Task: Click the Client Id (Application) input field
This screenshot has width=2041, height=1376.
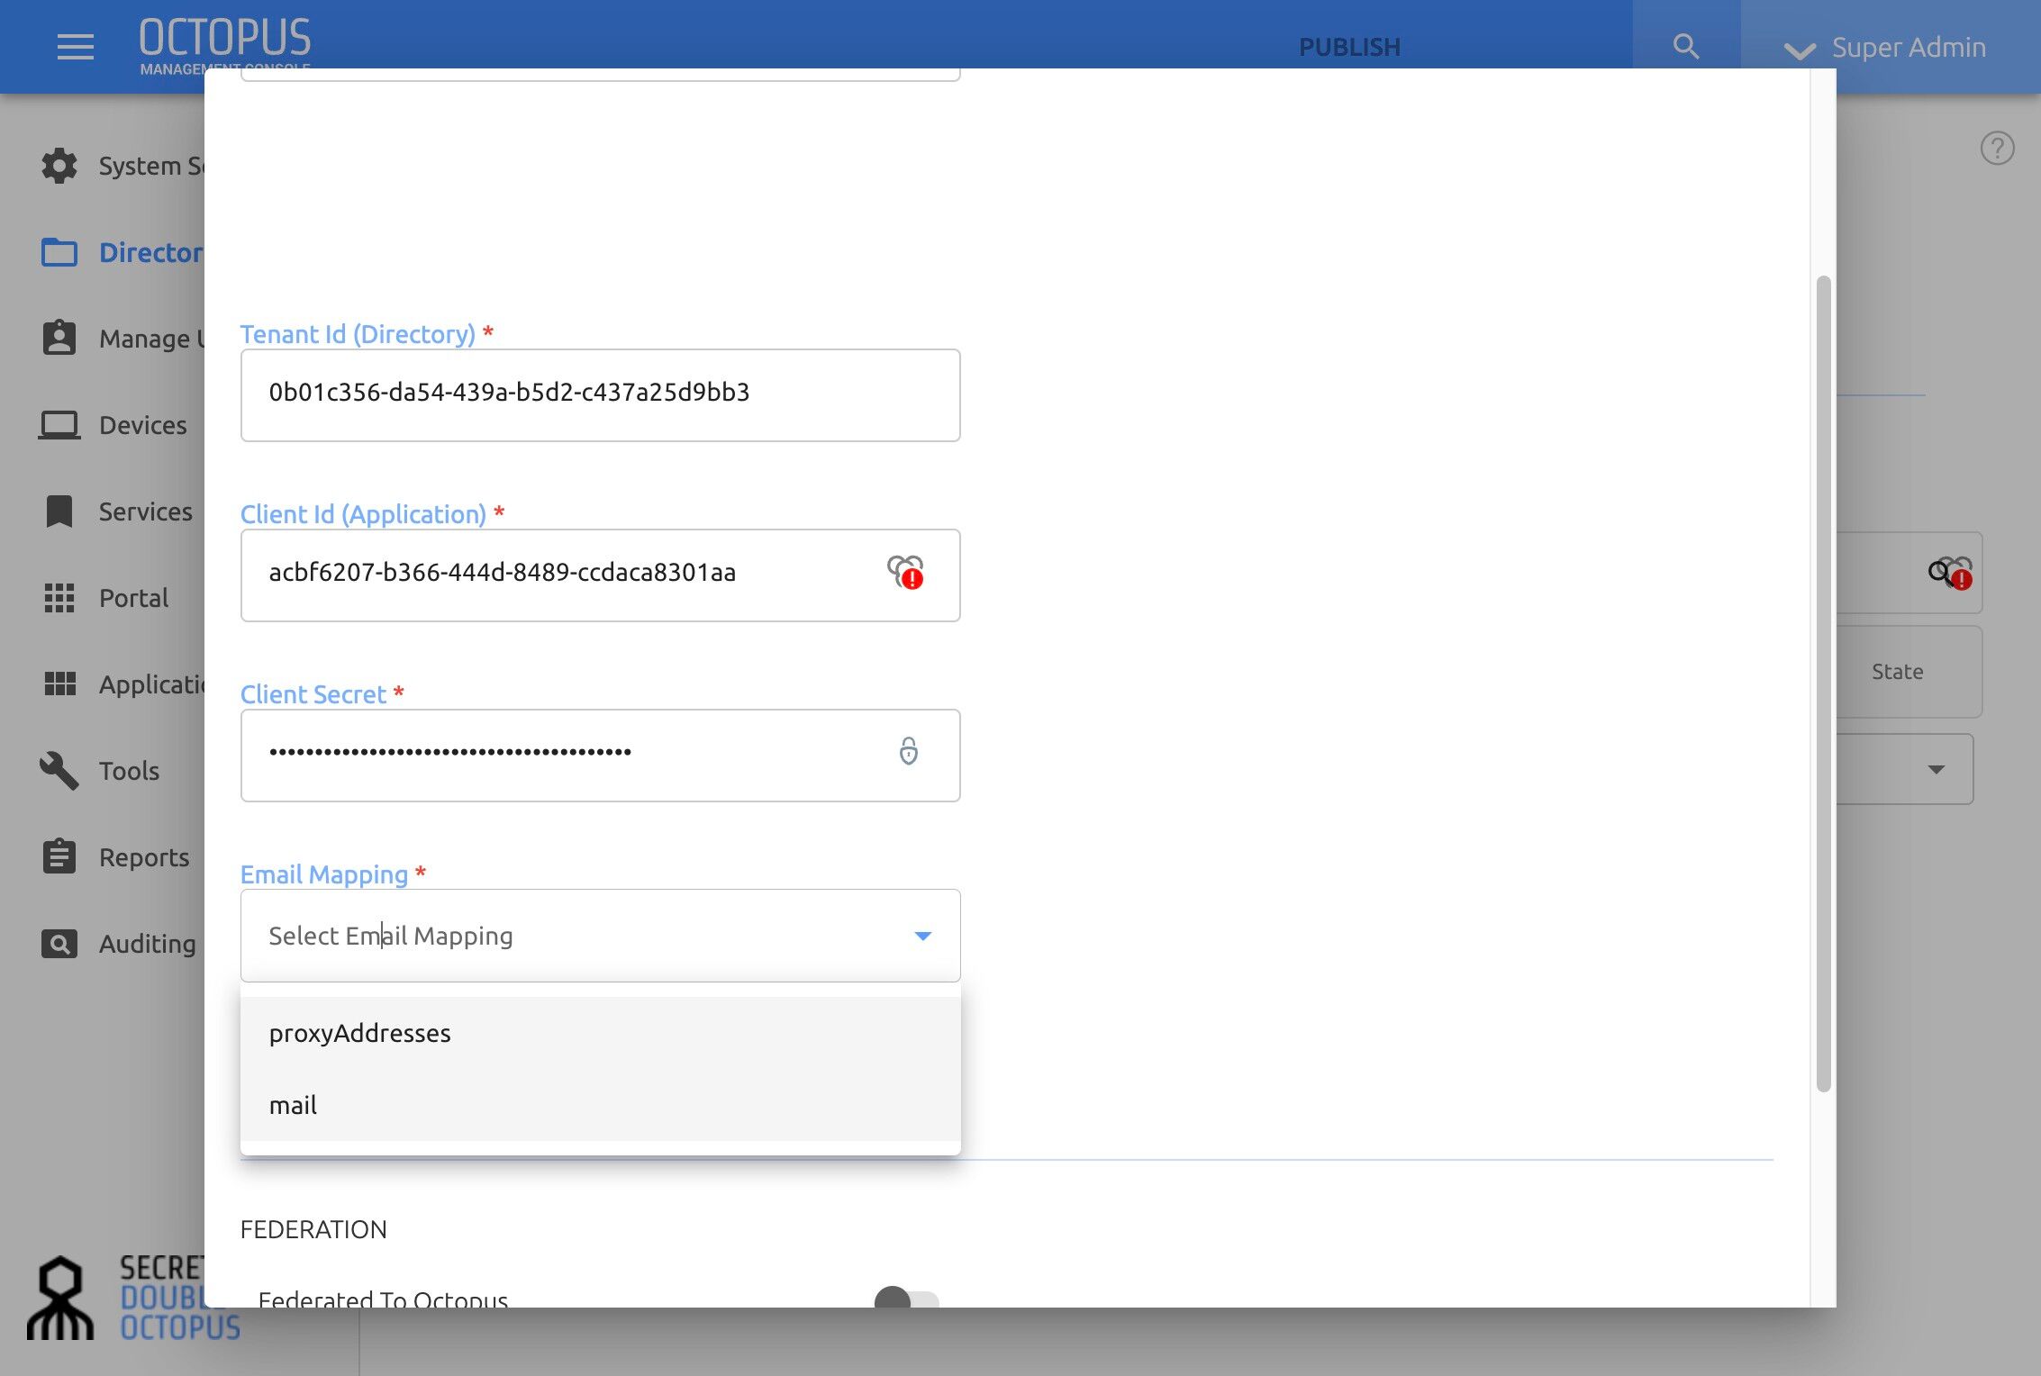Action: 600,575
